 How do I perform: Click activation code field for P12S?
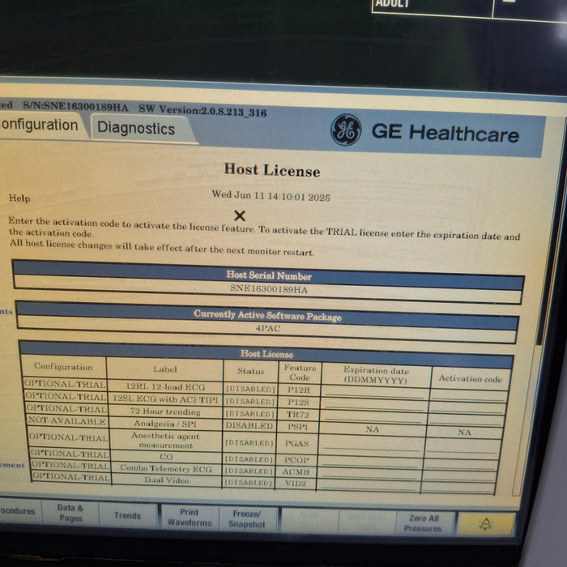[x=467, y=407]
